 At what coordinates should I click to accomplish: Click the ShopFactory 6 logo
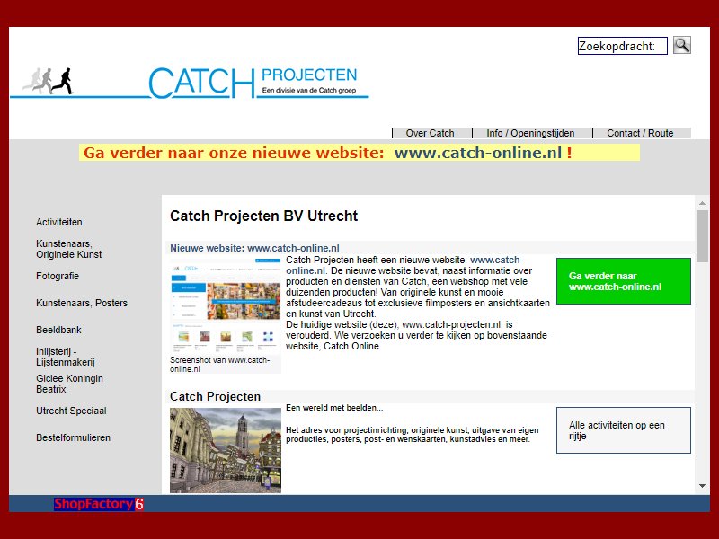click(99, 504)
